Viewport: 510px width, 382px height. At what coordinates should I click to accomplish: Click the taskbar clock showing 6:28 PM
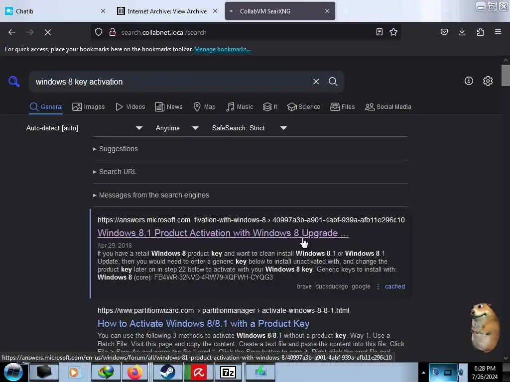(x=485, y=373)
